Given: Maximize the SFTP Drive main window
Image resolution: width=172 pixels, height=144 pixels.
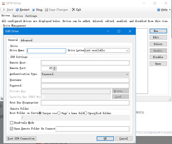Looking at the screenshot, I should click(155, 3).
